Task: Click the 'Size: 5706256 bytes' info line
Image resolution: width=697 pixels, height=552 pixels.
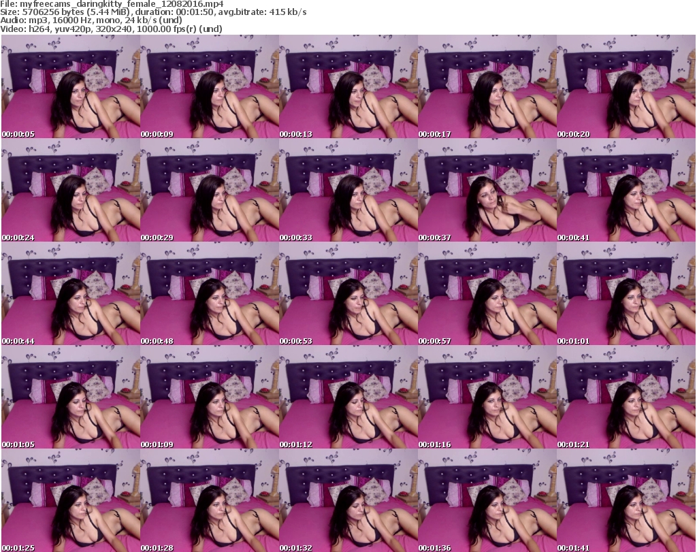Action: (153, 12)
